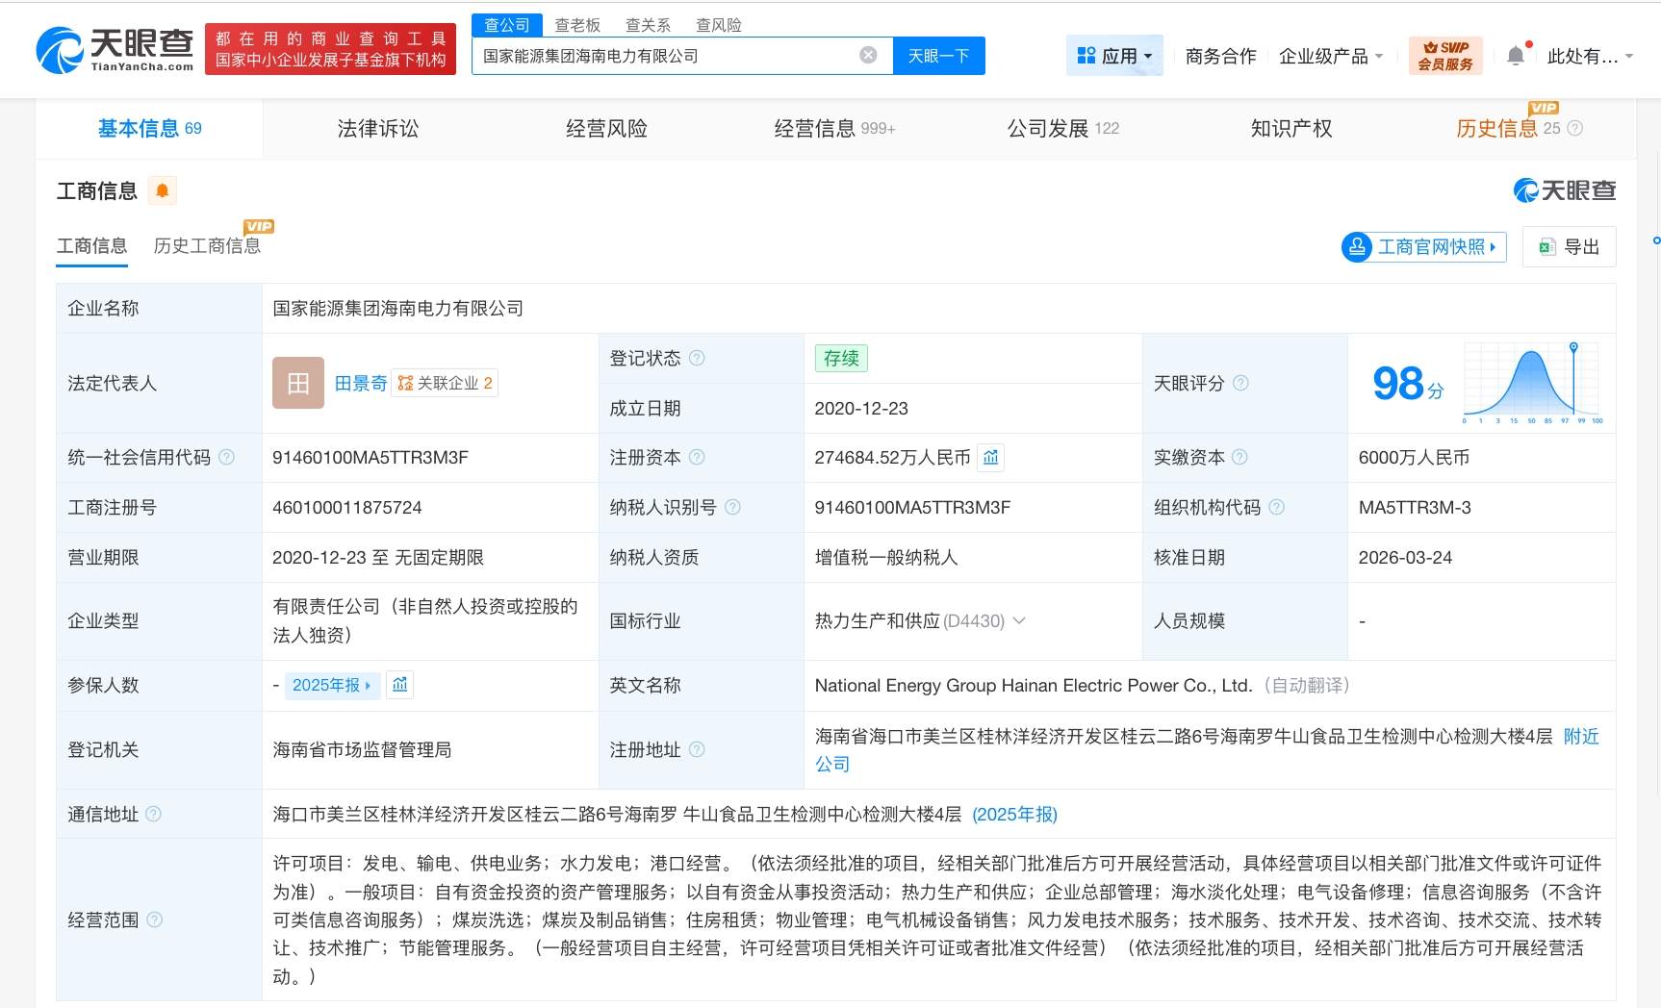This screenshot has height=1008, width=1661.
Task: Click the chart icon next to 参保人数 2025年报
Action: coord(398,685)
